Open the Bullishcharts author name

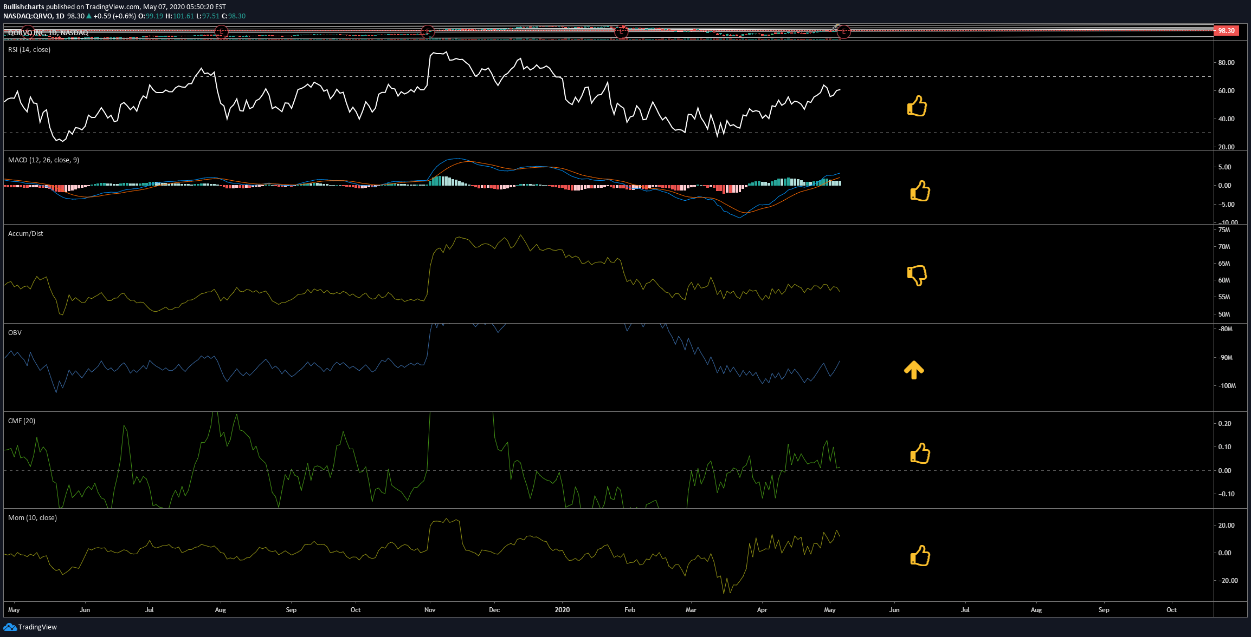pyautogui.click(x=23, y=7)
